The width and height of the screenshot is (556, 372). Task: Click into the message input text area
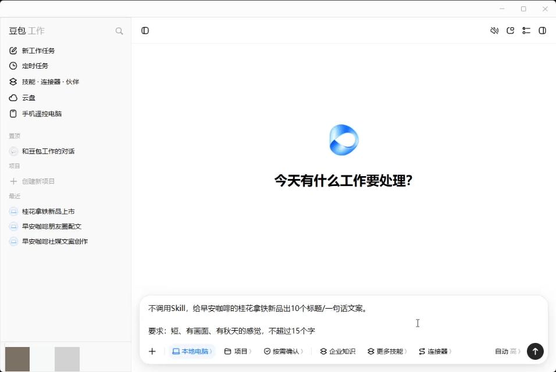pyautogui.click(x=343, y=320)
